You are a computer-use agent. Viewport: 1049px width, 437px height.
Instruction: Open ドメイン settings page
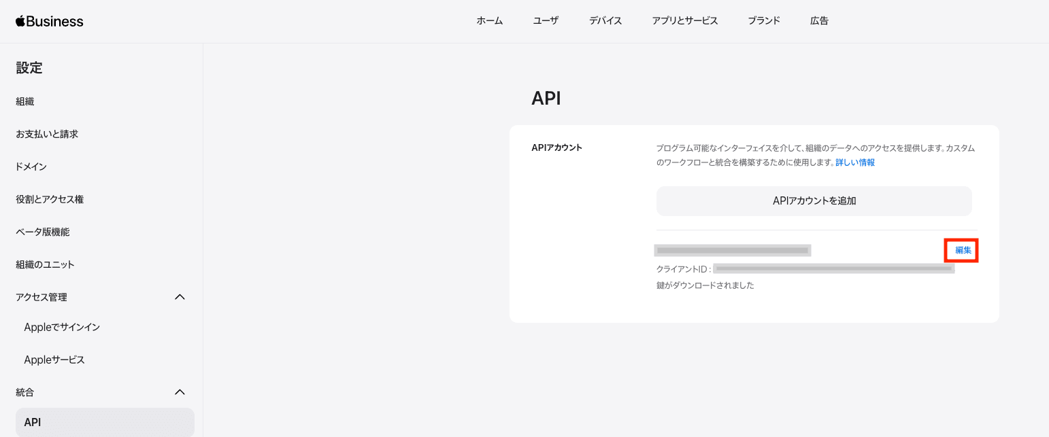[x=31, y=167]
